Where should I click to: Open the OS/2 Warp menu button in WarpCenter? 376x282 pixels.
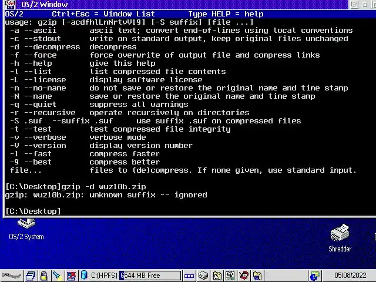[12, 276]
